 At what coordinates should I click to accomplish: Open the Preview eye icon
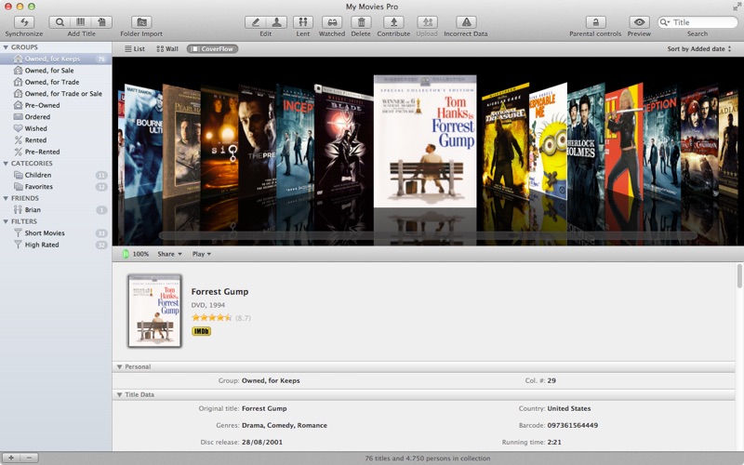pyautogui.click(x=639, y=21)
